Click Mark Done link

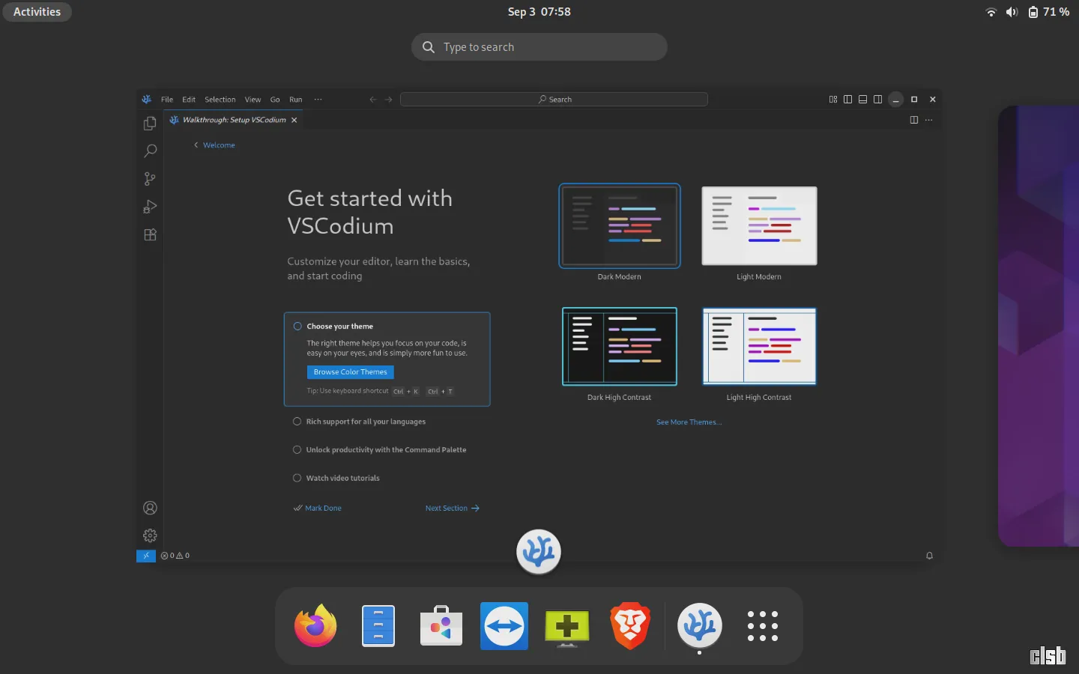click(x=318, y=508)
